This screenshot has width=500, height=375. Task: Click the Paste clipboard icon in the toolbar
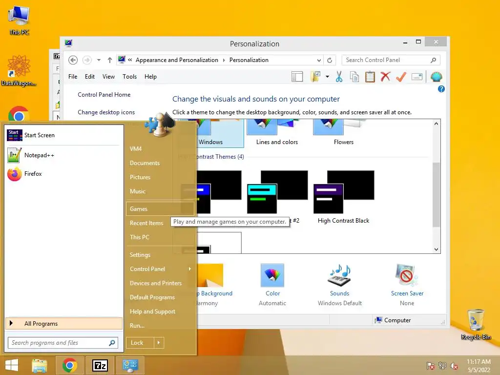point(370,77)
